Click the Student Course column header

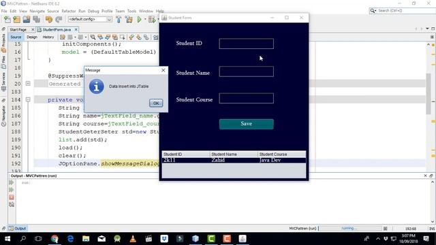(x=281, y=154)
